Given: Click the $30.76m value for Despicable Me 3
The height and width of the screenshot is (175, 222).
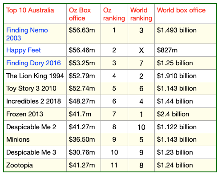Looking at the screenshot, I should [82, 152].
